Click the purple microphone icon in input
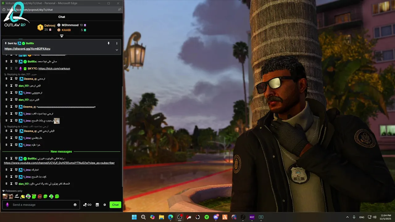Viewport: 395px width, 222px height. click(7, 205)
